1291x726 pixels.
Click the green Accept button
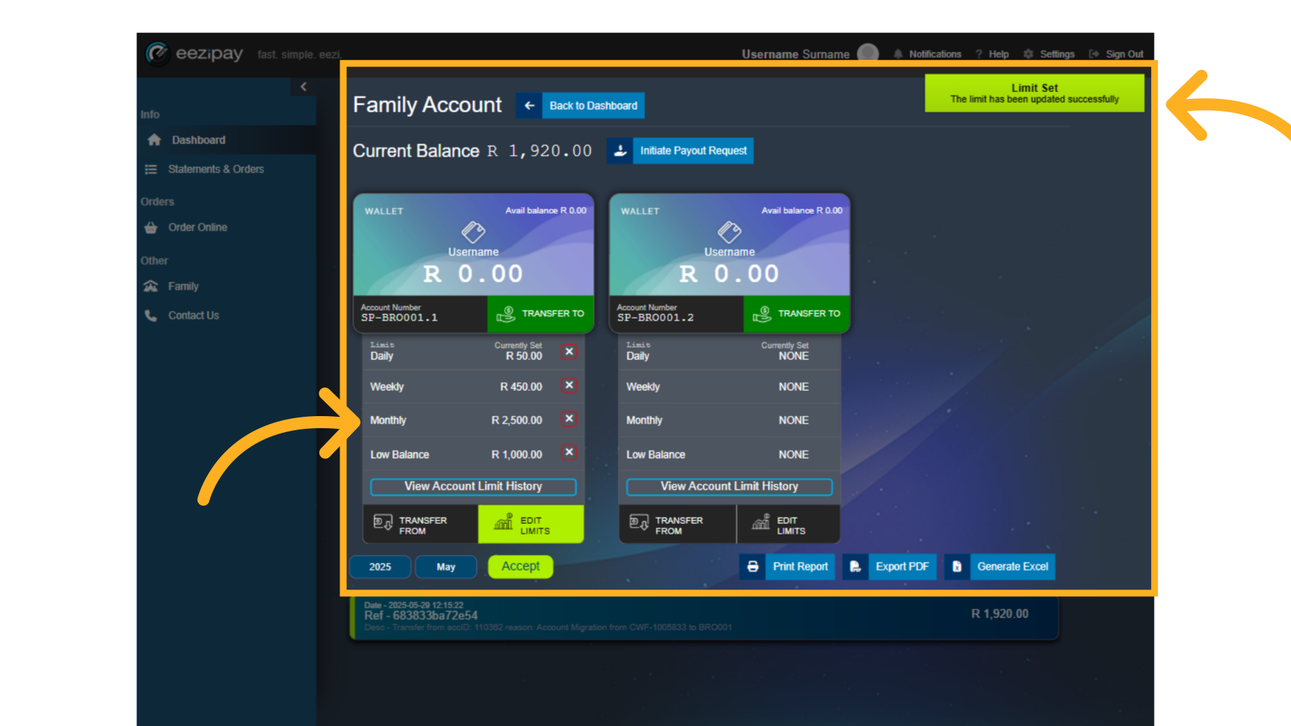pyautogui.click(x=520, y=567)
